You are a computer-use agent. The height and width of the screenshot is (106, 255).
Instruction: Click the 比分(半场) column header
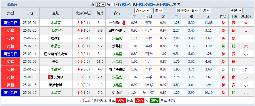[x=84, y=13]
